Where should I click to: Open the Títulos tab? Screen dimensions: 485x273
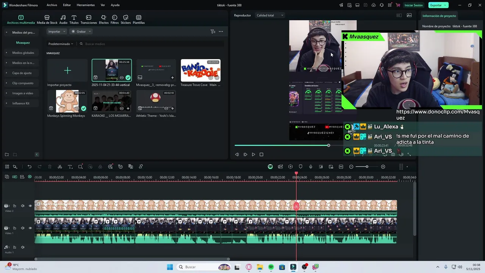(74, 20)
